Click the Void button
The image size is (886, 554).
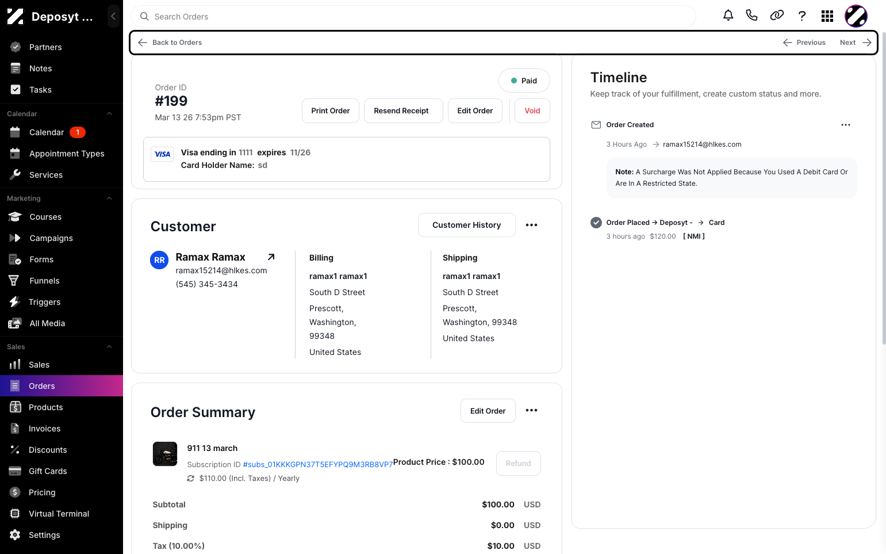(x=532, y=111)
